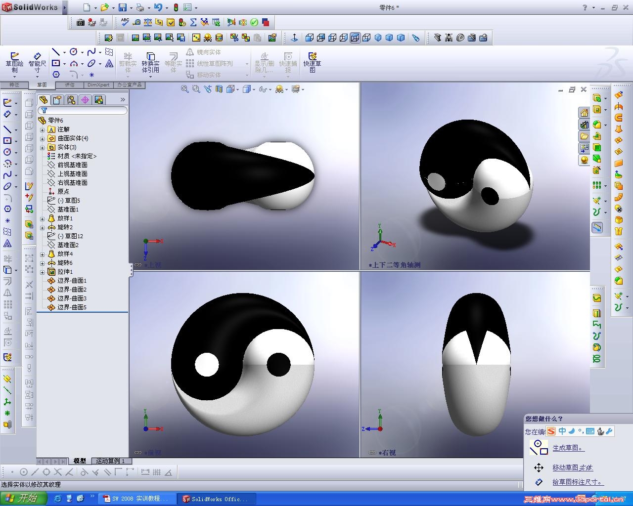Switch to the 办公室产品 ribbon tab
Image resolution: width=633 pixels, height=506 pixels.
130,85
